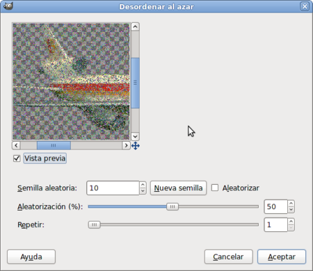Click the preview scroll up arrow
Image resolution: width=313 pixels, height=271 pixels.
point(135,27)
